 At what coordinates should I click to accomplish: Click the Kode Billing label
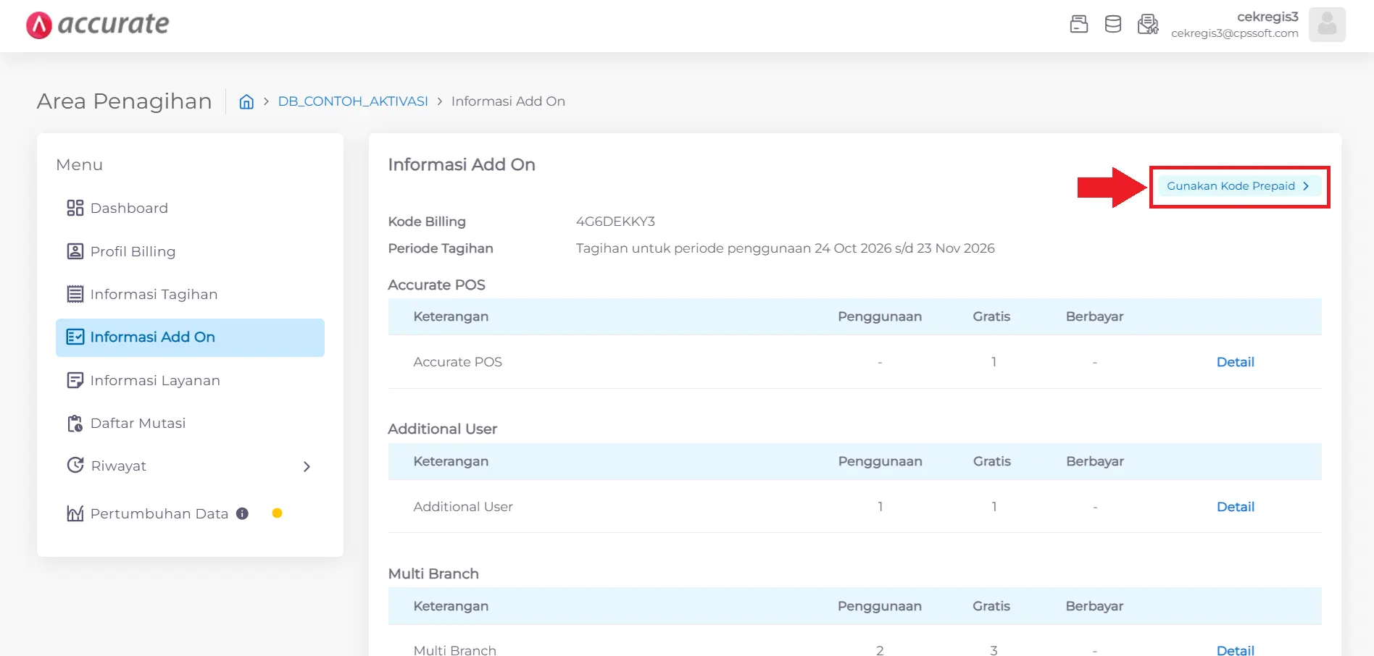[x=427, y=222]
